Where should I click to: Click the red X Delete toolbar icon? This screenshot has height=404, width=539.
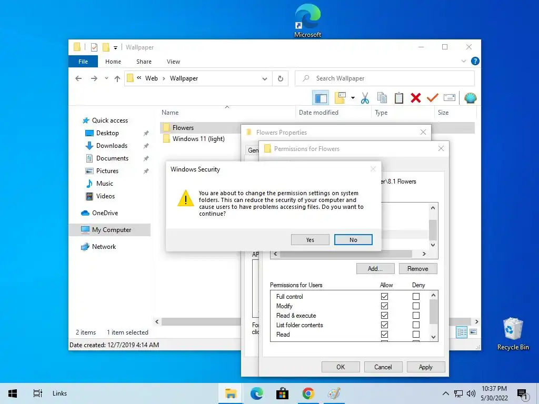416,98
